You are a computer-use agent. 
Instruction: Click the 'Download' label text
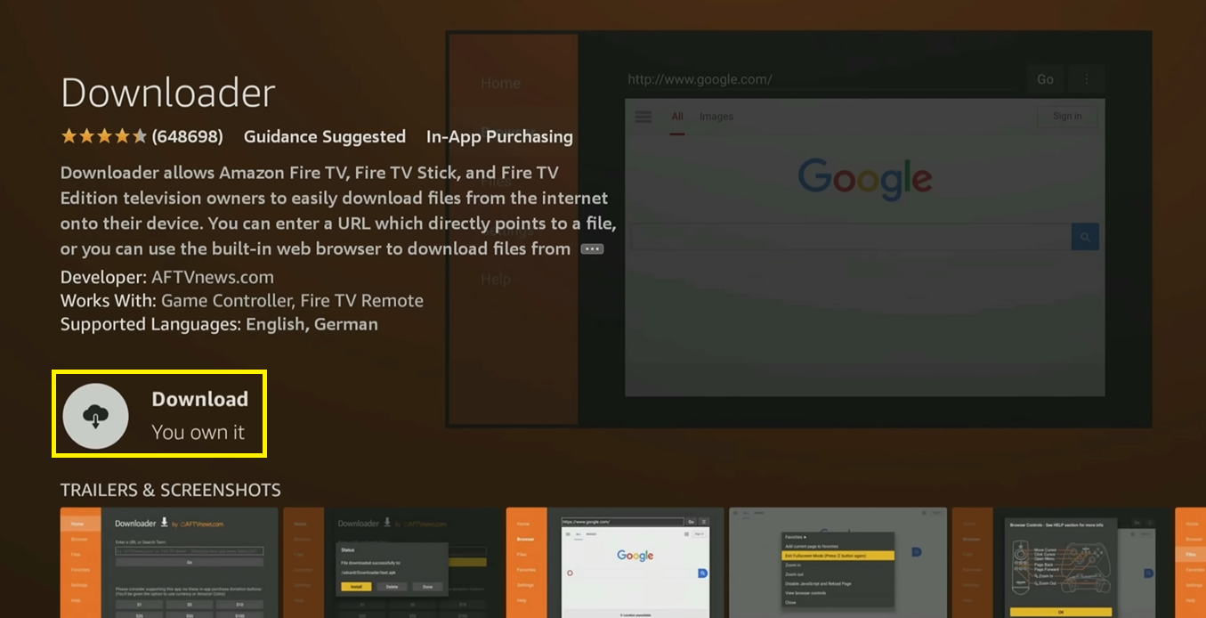(x=200, y=400)
